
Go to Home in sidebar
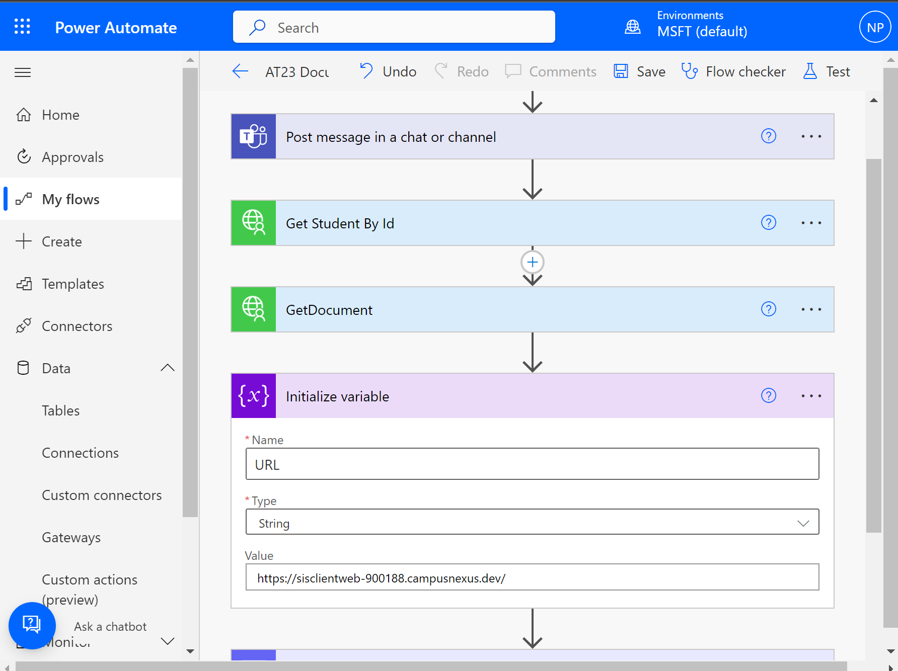(x=92, y=115)
